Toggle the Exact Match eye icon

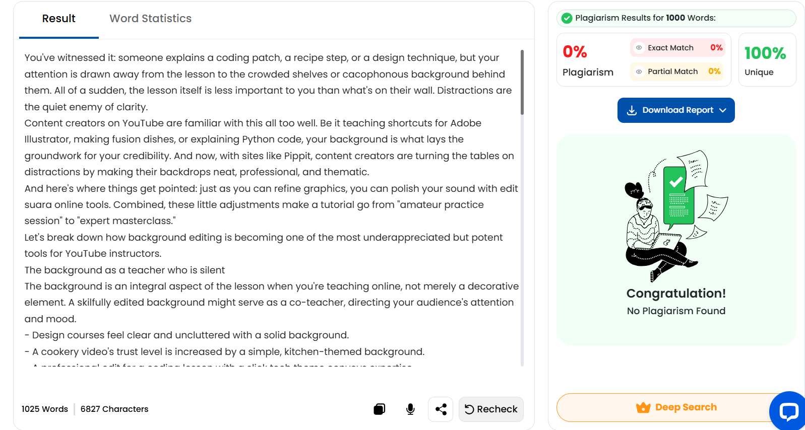click(639, 48)
